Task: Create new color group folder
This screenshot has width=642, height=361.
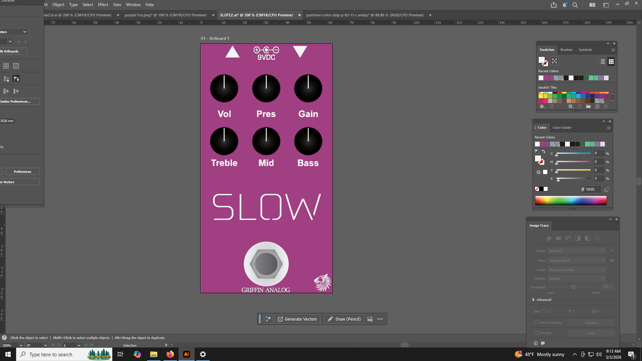Action: [x=588, y=107]
